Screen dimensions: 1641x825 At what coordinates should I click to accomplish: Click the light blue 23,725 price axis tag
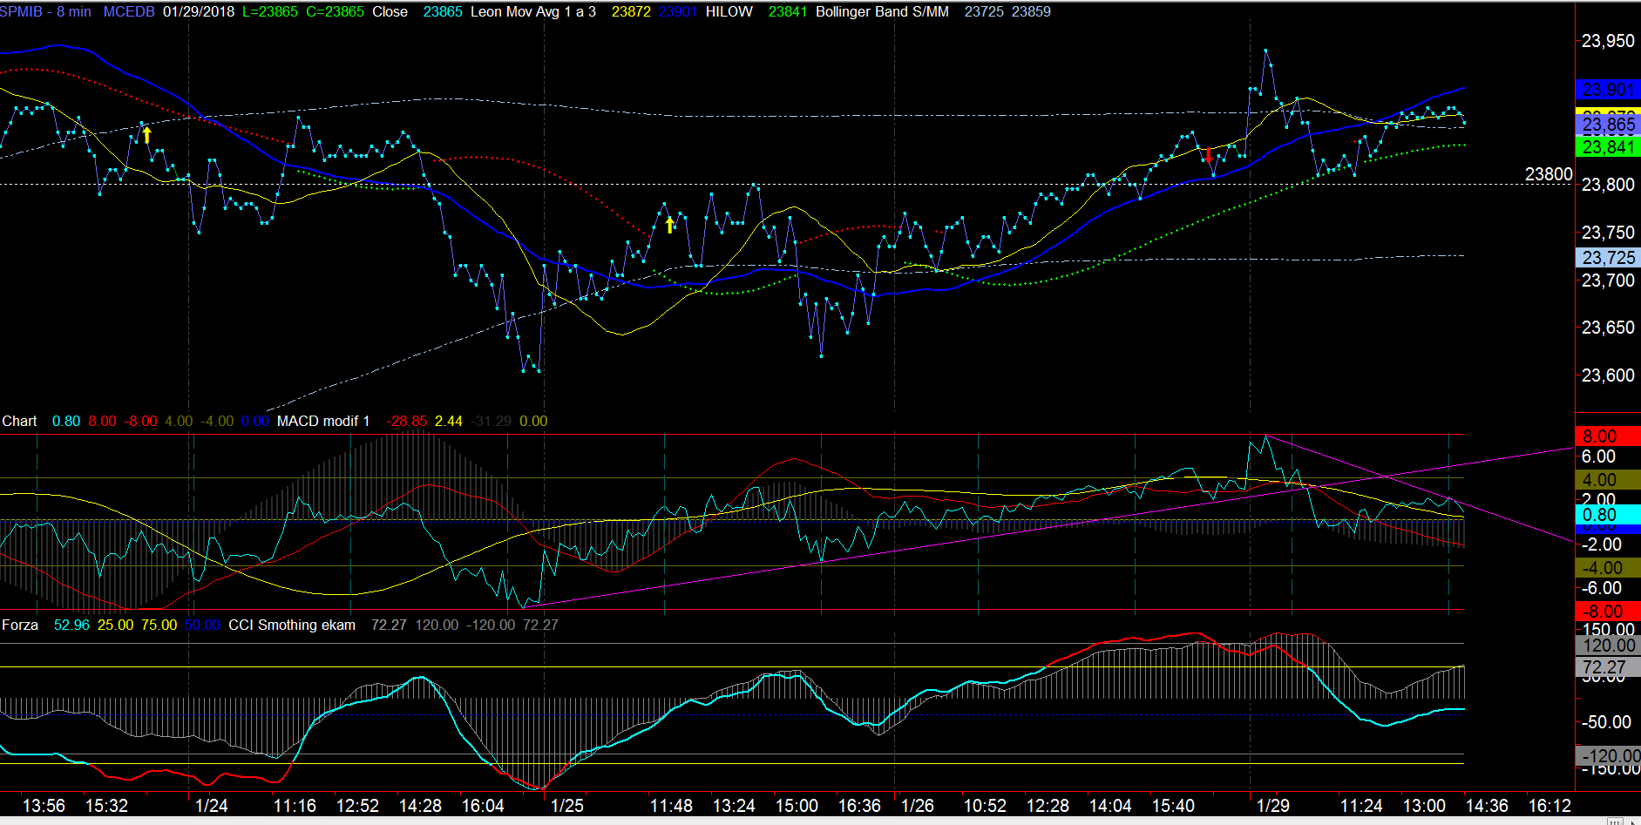[x=1608, y=258]
